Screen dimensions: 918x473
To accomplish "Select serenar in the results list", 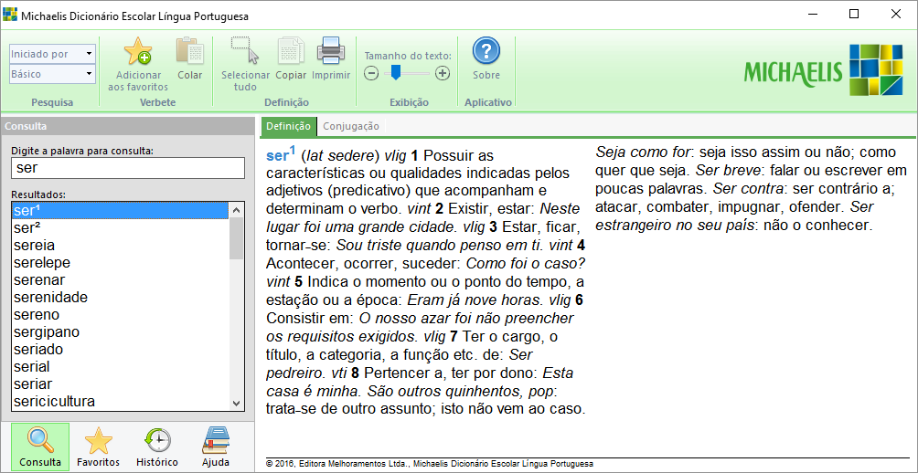I will [120, 280].
